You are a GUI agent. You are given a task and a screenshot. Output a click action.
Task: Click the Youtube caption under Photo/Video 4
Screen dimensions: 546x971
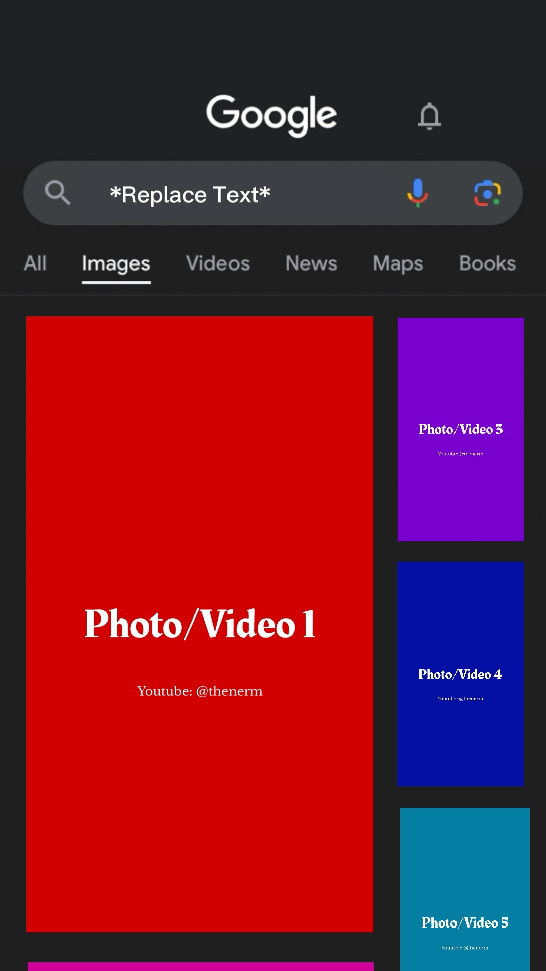(461, 699)
